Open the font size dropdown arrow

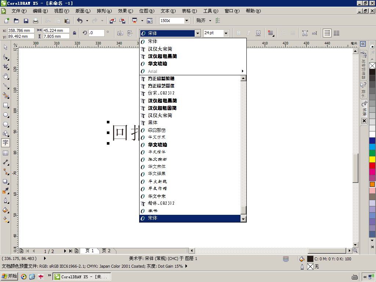click(226, 33)
